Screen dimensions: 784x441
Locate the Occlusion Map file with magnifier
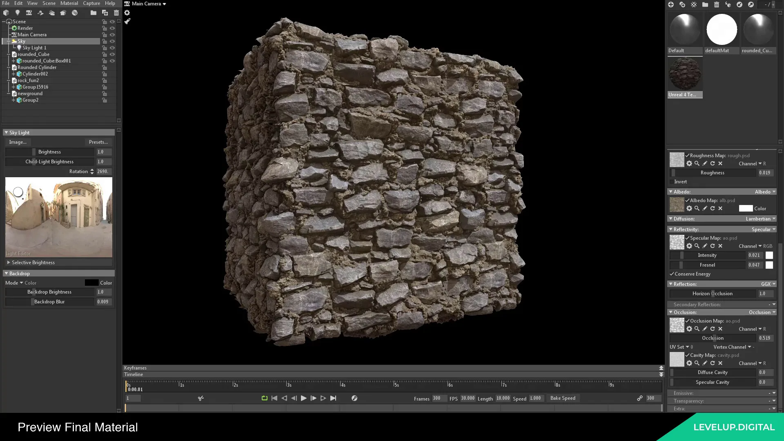pos(697,329)
